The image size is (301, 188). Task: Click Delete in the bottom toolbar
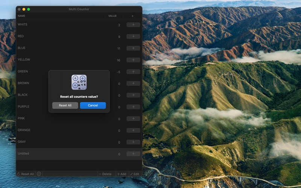coord(105,174)
